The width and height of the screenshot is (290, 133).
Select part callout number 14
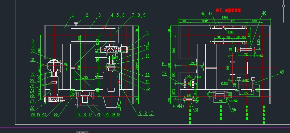(148, 75)
